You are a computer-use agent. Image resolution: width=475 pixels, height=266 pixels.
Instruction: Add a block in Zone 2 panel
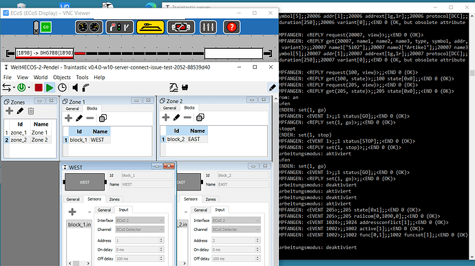click(166, 118)
